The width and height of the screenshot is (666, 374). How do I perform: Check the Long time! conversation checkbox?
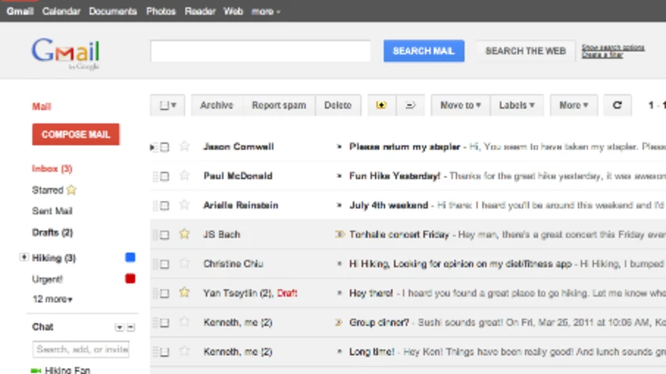click(165, 352)
